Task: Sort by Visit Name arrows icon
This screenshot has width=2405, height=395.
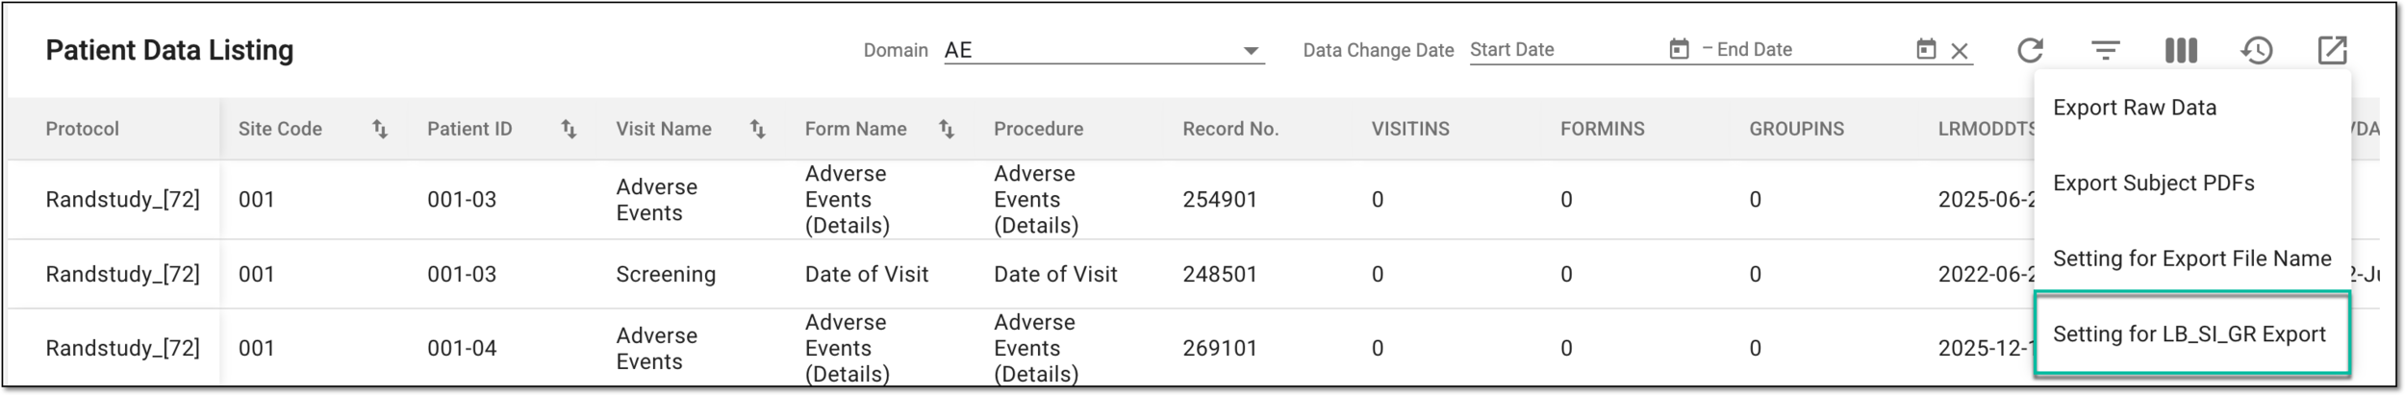Action: click(758, 129)
